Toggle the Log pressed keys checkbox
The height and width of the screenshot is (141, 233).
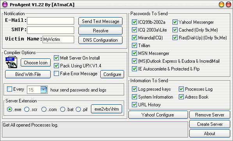pos(134,89)
